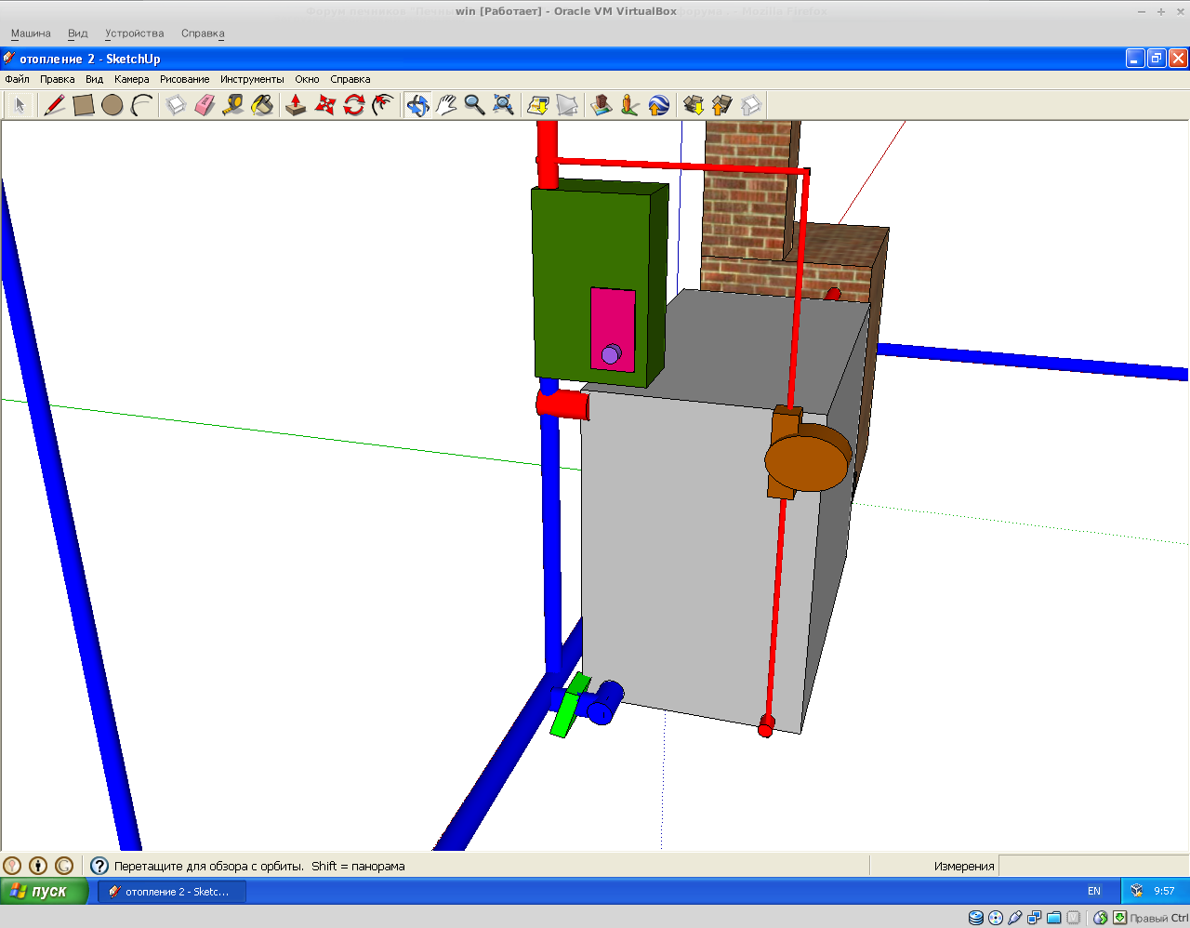1190x928 pixels.
Task: Select the Rectangle drawing tool
Action: (x=84, y=105)
